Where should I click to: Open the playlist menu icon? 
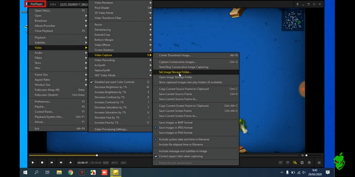click(x=319, y=163)
